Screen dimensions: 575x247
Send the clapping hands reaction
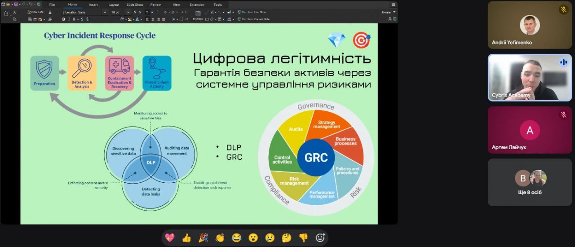click(220, 238)
